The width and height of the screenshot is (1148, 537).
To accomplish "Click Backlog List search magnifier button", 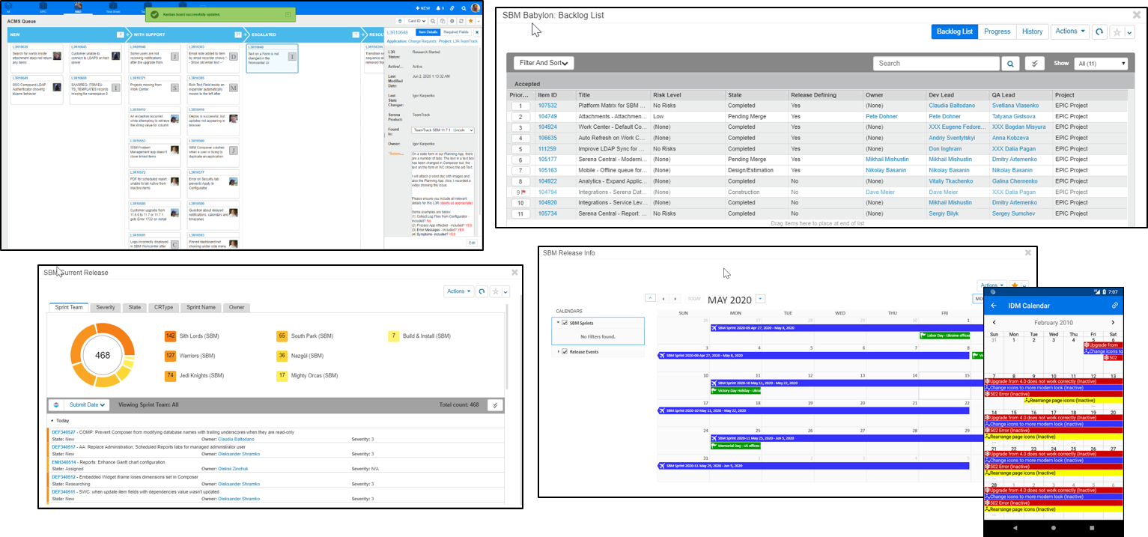I will click(x=1010, y=64).
